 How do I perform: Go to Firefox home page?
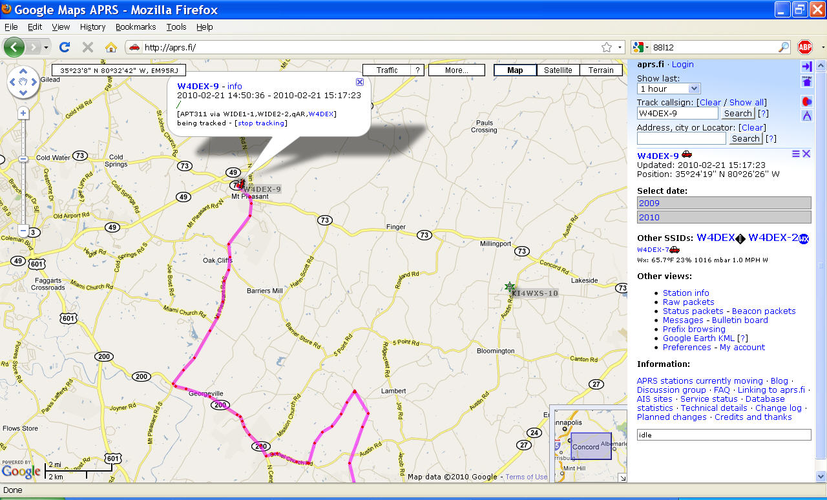tap(111, 47)
